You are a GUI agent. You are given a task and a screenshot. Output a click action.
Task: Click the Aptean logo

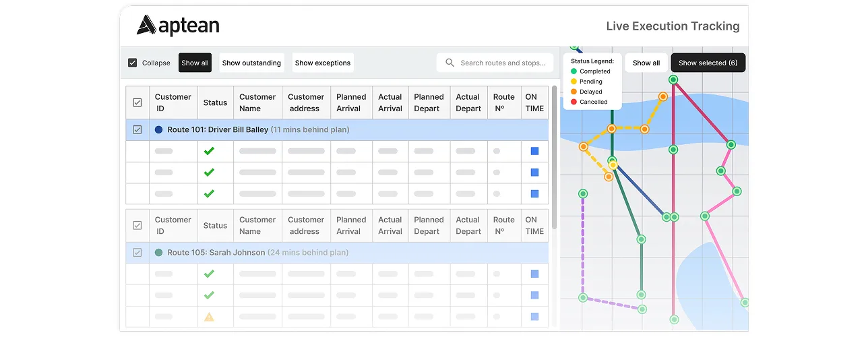click(x=178, y=26)
